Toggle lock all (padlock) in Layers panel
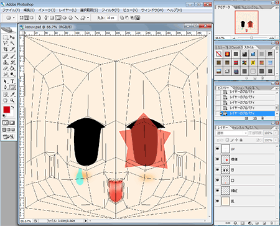 (241, 140)
